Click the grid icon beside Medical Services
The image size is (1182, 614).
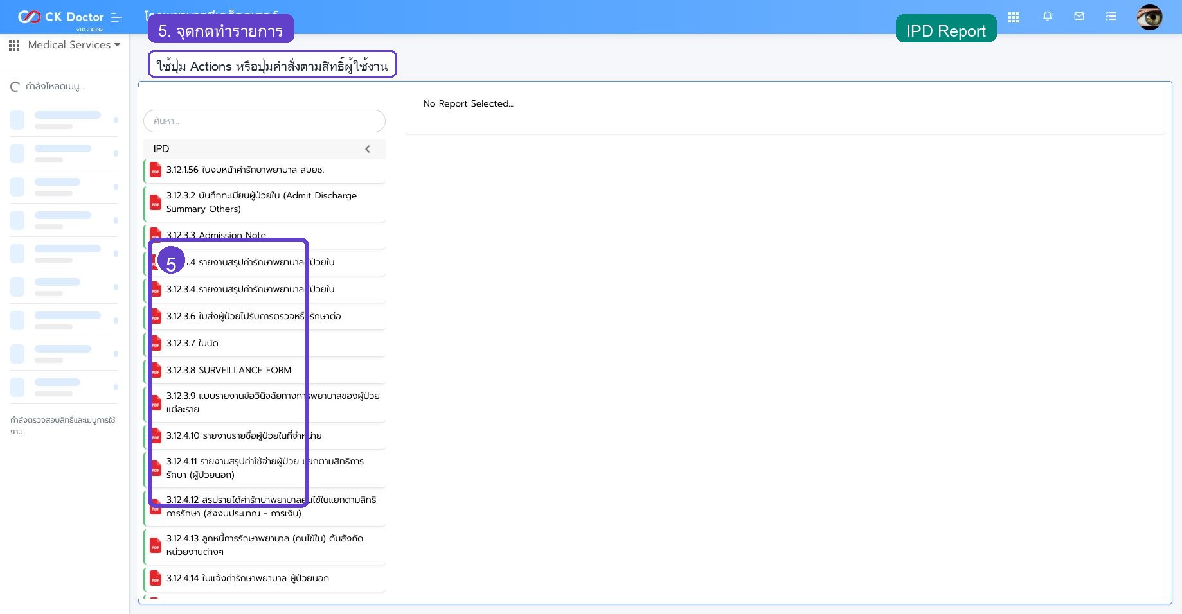click(x=14, y=46)
